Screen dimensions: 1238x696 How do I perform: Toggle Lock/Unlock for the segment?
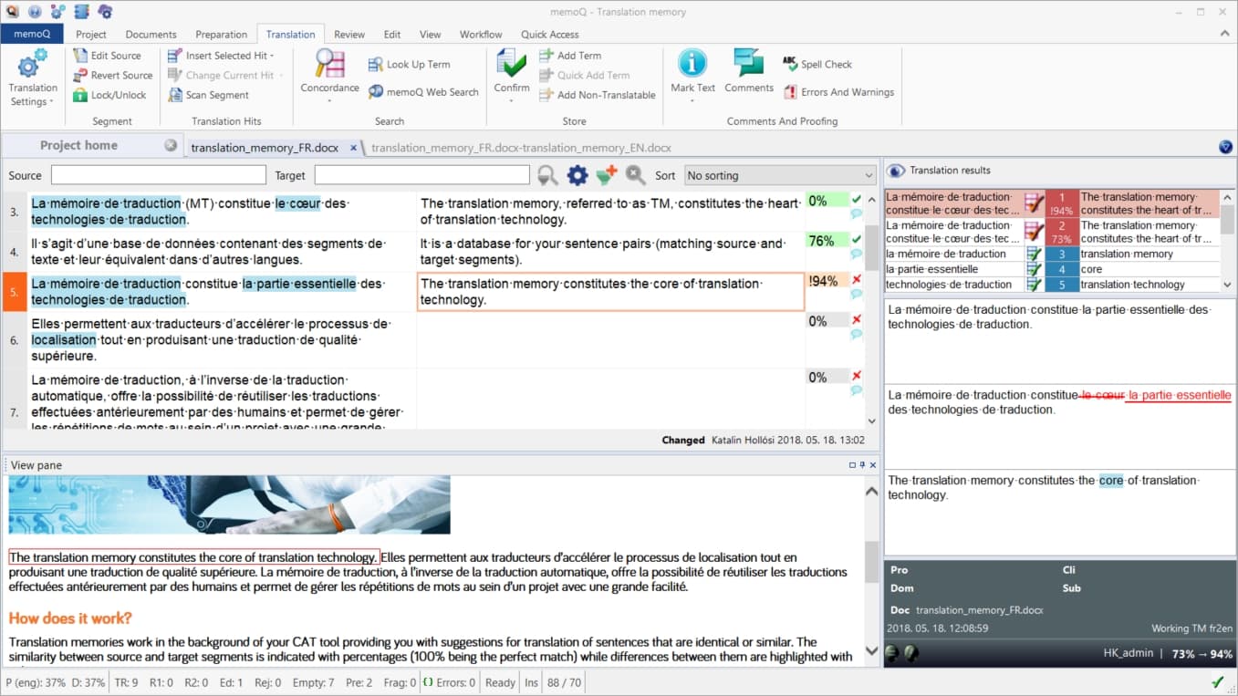pyautogui.click(x=110, y=95)
